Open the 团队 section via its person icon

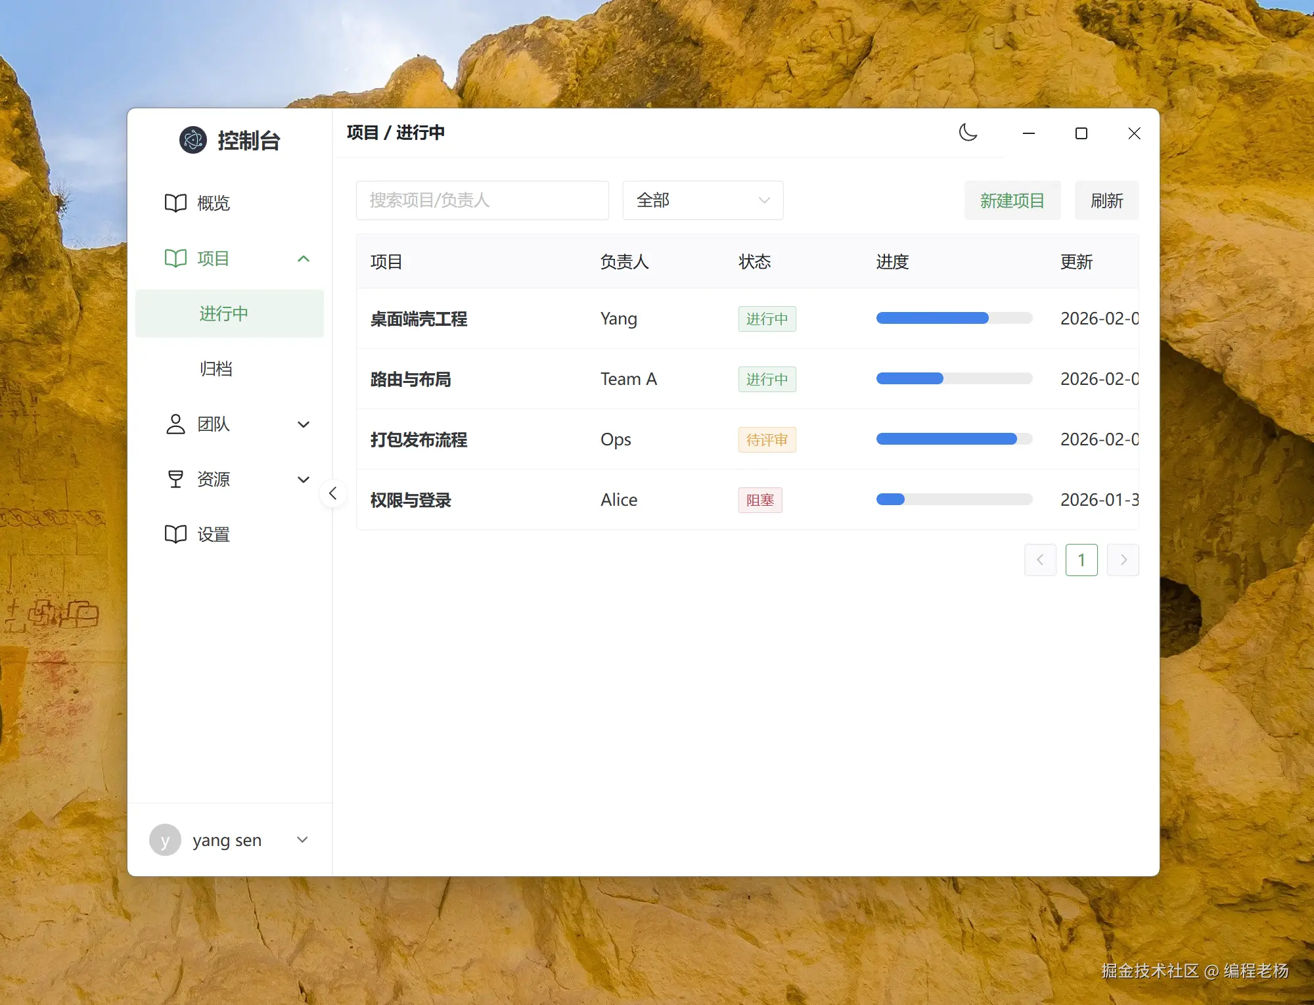[x=175, y=424]
